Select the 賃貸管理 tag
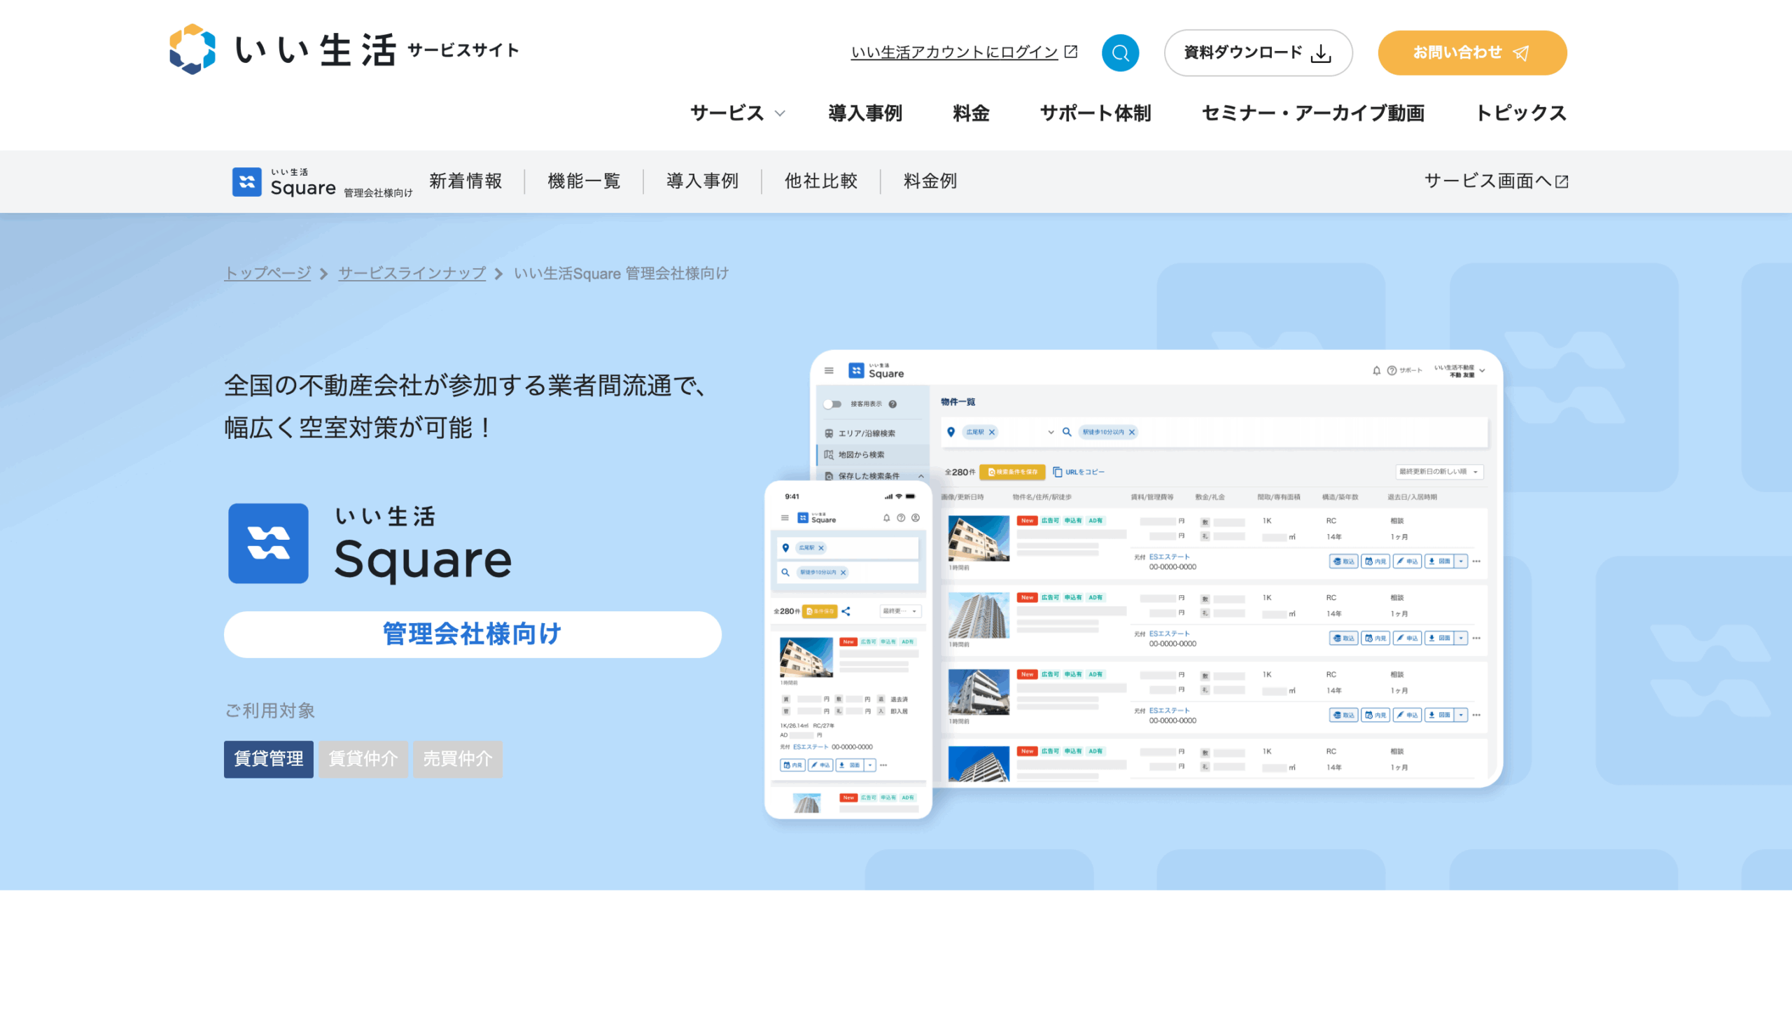Screen dimensions: 1792x1011 tap(268, 759)
